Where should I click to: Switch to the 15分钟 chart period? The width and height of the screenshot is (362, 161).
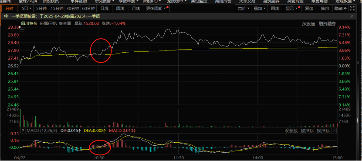point(57,9)
